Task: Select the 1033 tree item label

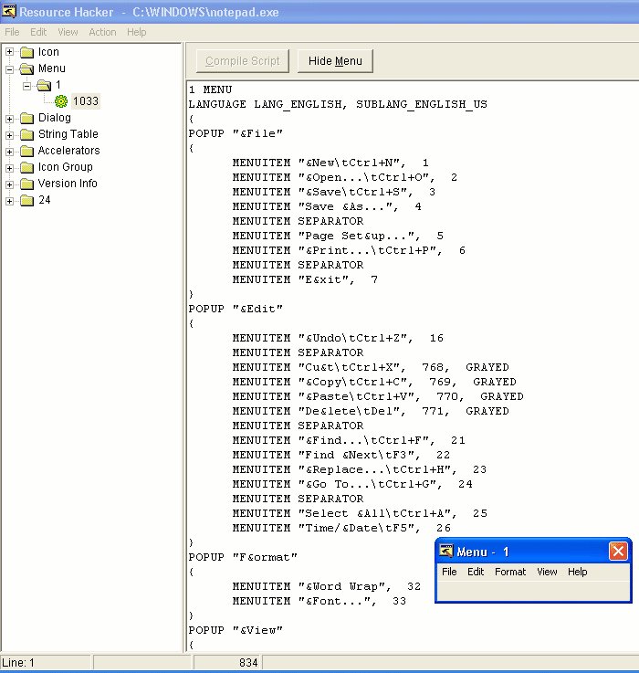Action: (x=86, y=101)
